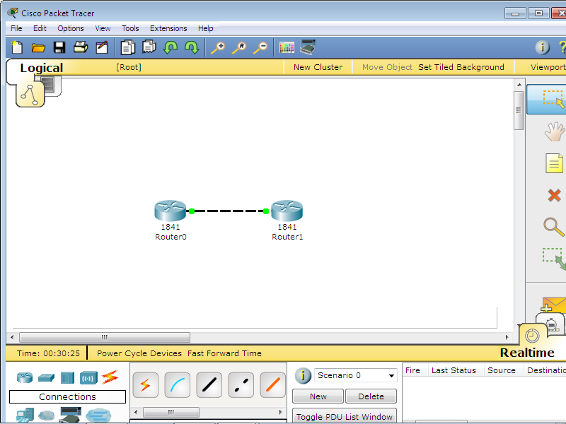Open the custom devices dialog icon
The height and width of the screenshot is (424, 566).
pos(308,47)
